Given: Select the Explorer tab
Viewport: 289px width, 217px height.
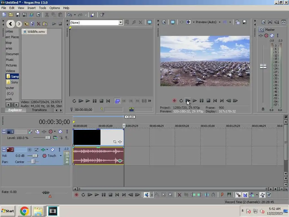Looking at the screenshot, I should [15, 110].
